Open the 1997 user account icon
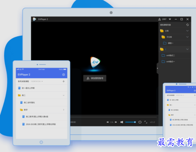 tap(160, 19)
